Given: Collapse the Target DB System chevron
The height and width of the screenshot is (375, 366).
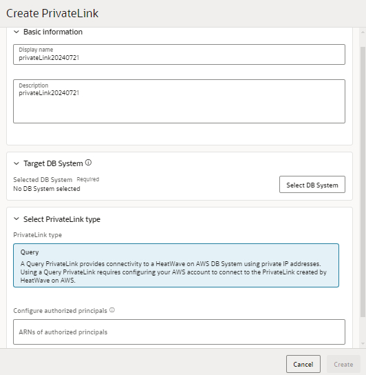Looking at the screenshot, I should point(17,163).
